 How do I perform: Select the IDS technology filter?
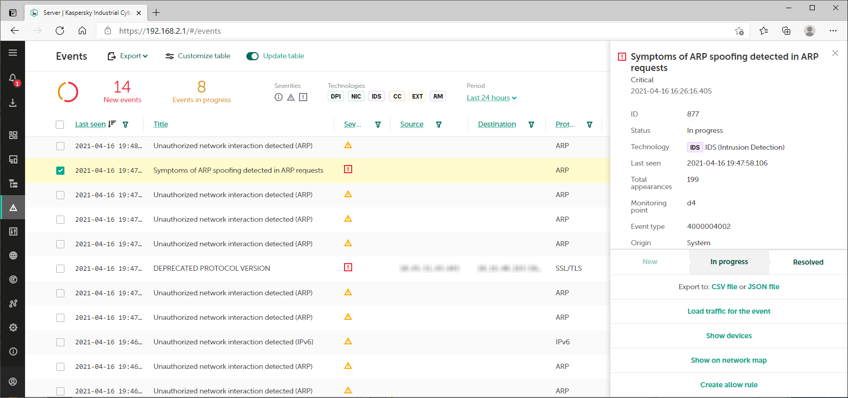tap(377, 97)
